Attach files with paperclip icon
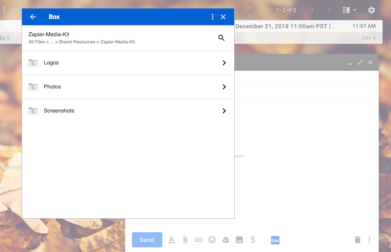This screenshot has height=252, width=391. pyautogui.click(x=185, y=240)
